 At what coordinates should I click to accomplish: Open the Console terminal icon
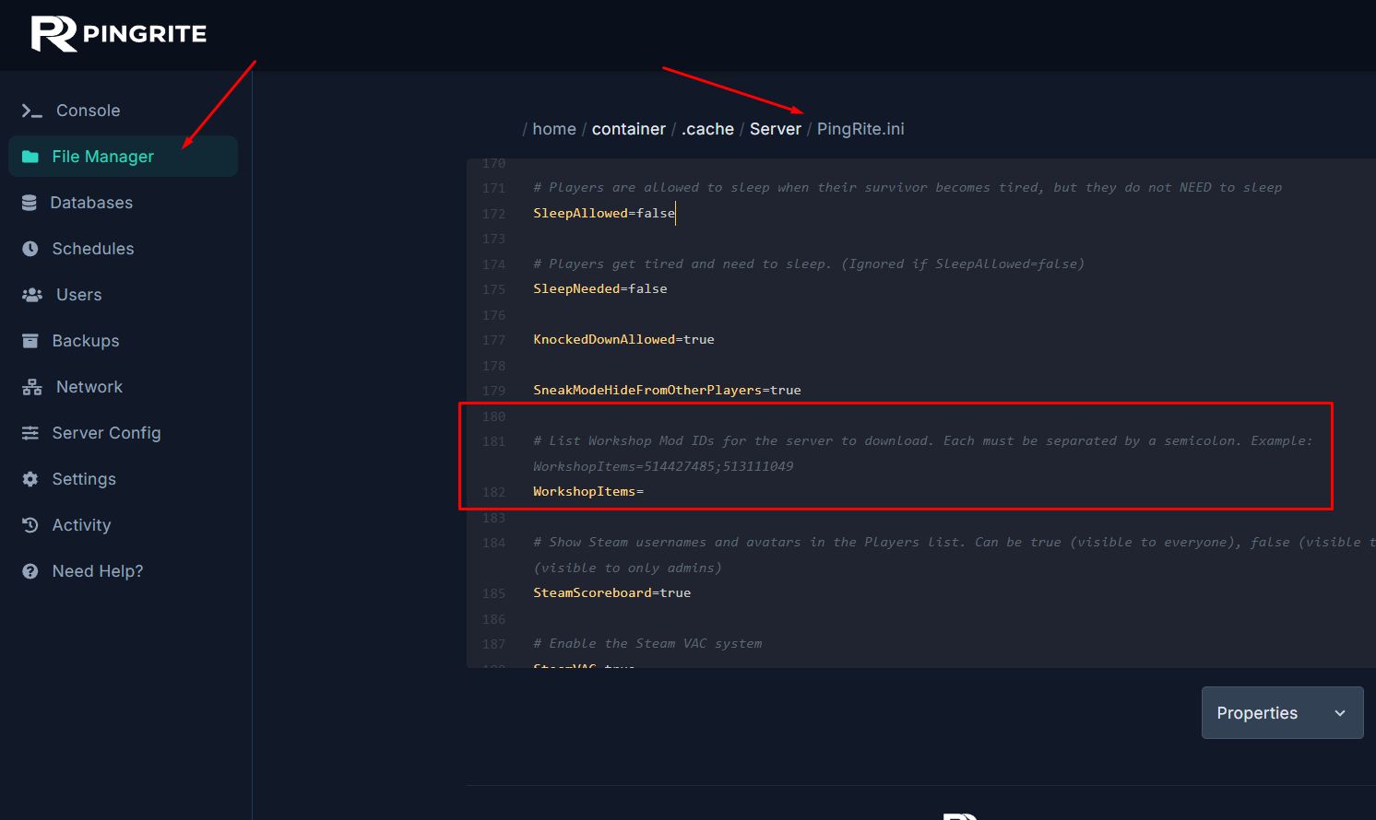32,111
